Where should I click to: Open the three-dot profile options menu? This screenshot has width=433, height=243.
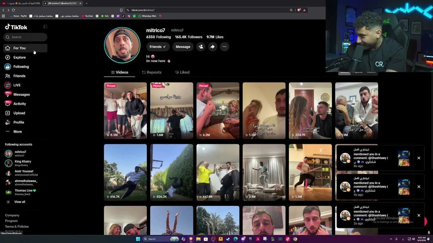click(224, 47)
